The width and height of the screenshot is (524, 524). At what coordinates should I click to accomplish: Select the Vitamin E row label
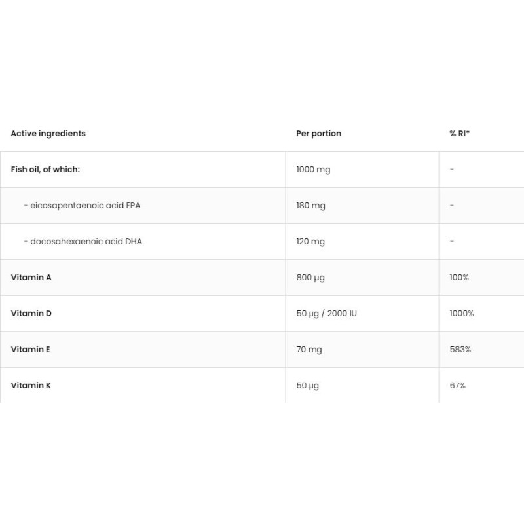(x=31, y=350)
